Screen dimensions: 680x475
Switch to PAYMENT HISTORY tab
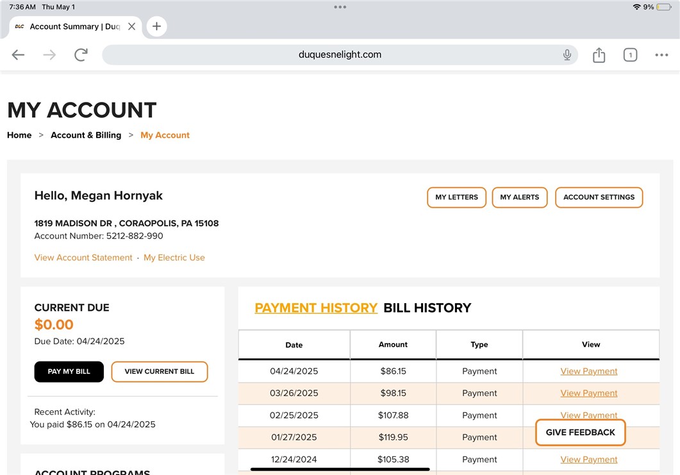pyautogui.click(x=316, y=308)
